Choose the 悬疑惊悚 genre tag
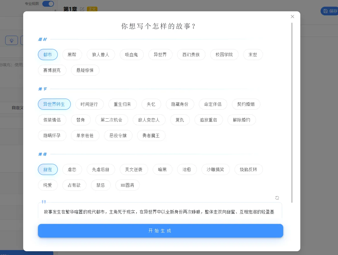Screen dimensions: 338x255 pos(85,70)
